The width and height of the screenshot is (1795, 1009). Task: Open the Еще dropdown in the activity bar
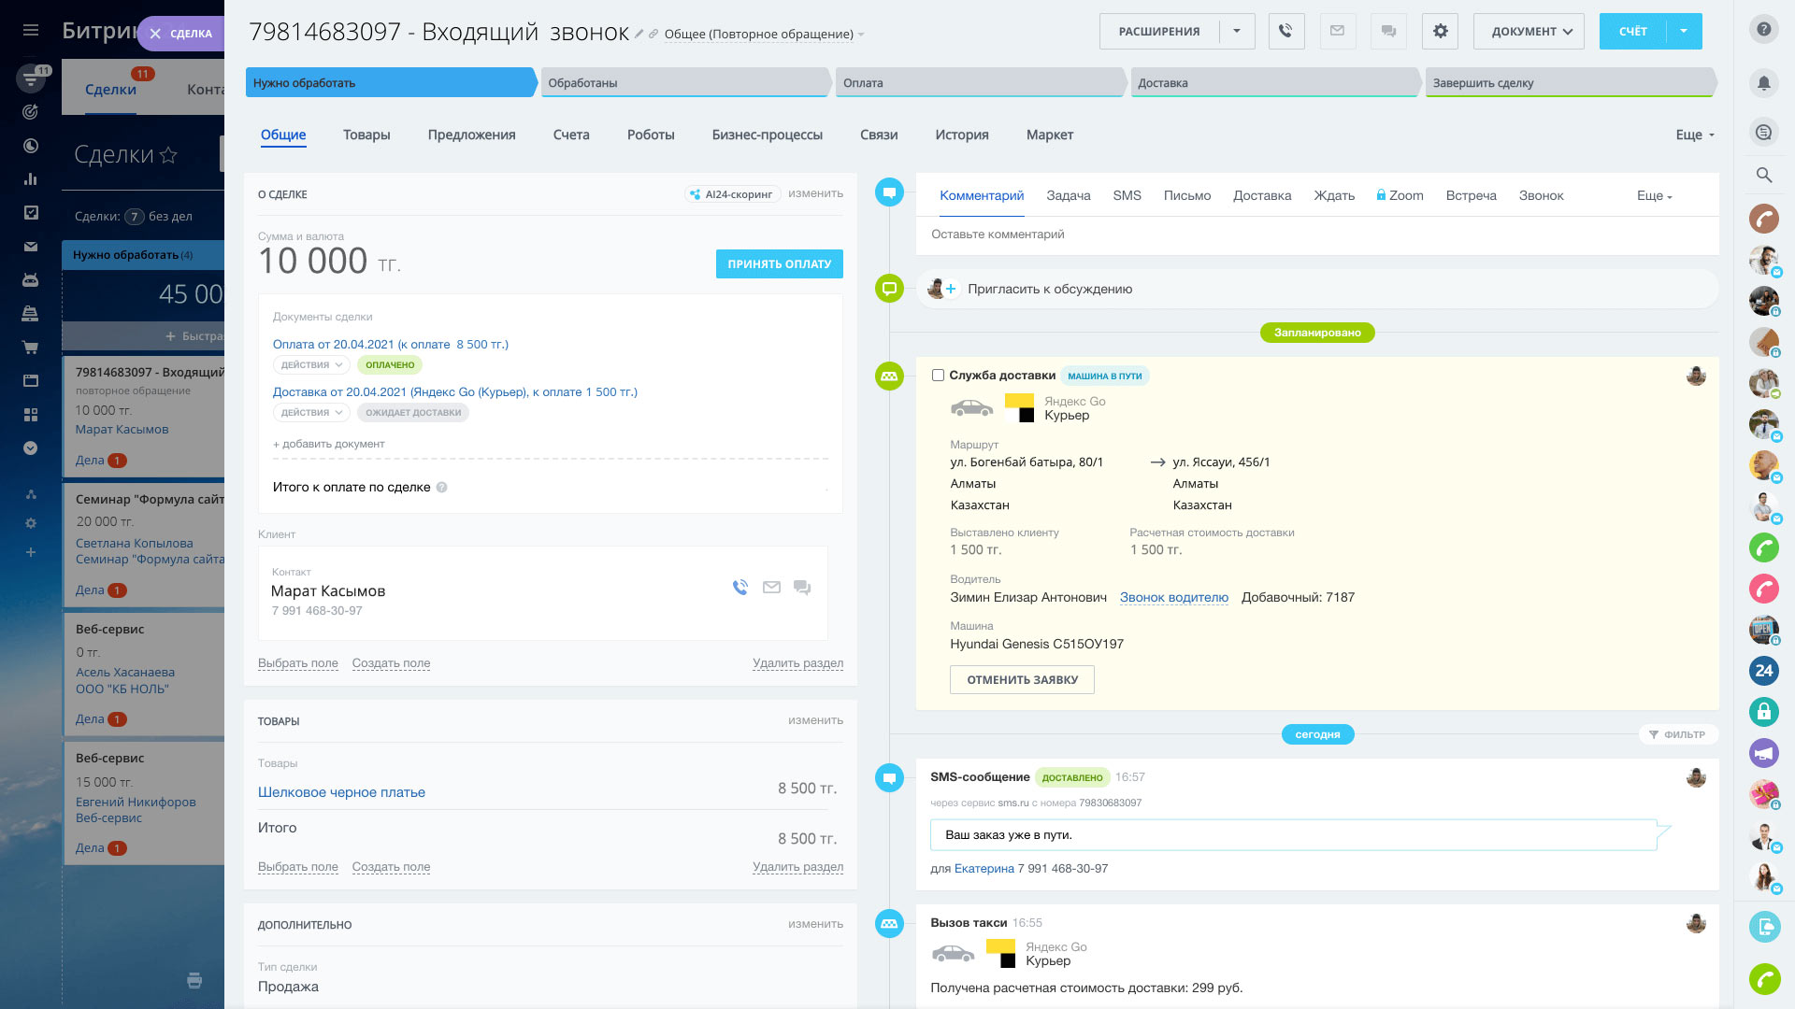(1653, 195)
